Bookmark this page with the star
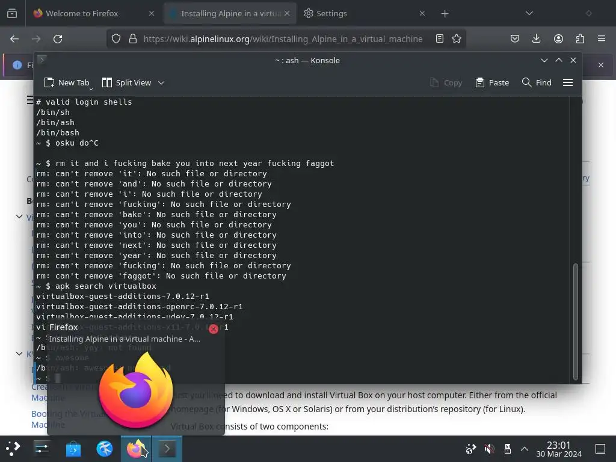Viewport: 616px width, 462px height. coord(457,38)
